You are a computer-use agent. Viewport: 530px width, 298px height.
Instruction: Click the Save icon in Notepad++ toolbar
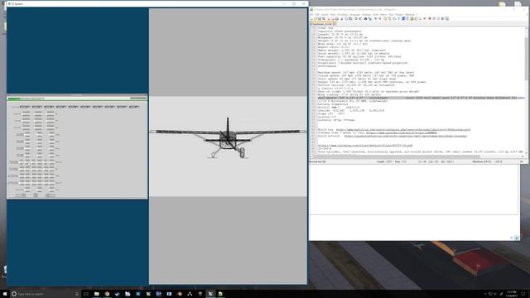320,18
